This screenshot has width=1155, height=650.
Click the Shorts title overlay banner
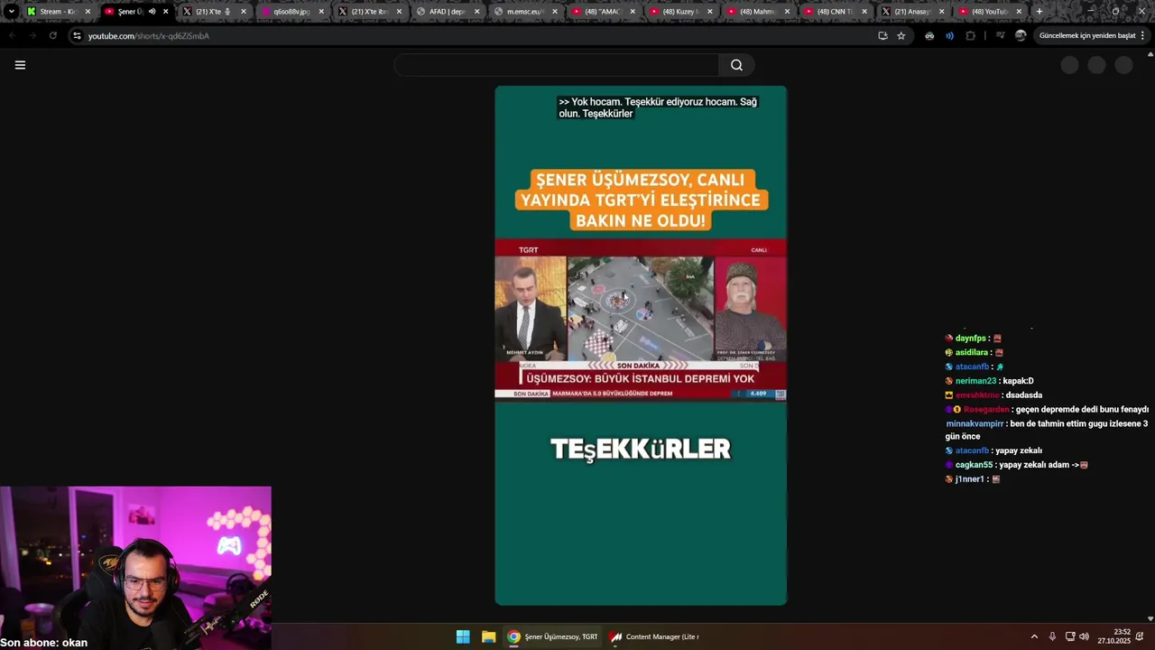click(641, 200)
